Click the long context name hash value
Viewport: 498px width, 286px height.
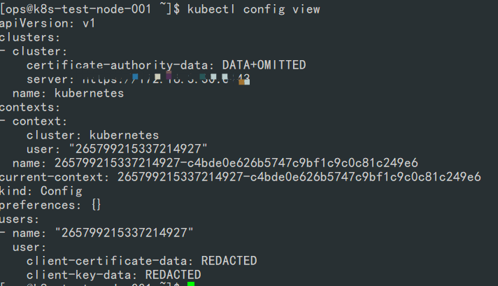236,163
